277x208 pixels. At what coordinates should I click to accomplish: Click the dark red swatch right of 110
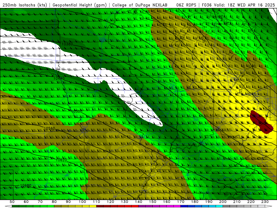coord(100,206)
